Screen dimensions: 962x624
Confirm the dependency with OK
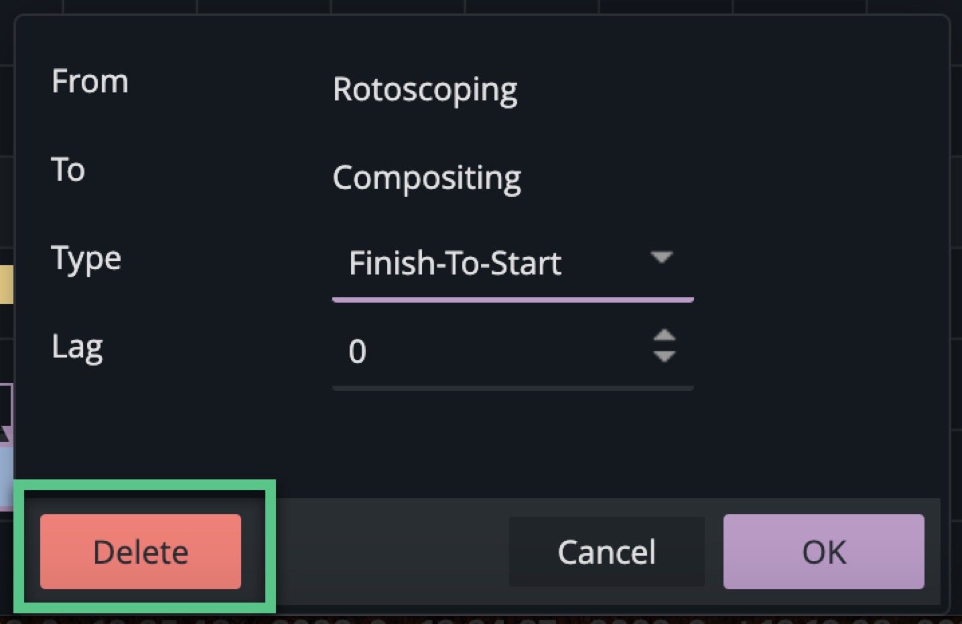(x=823, y=552)
